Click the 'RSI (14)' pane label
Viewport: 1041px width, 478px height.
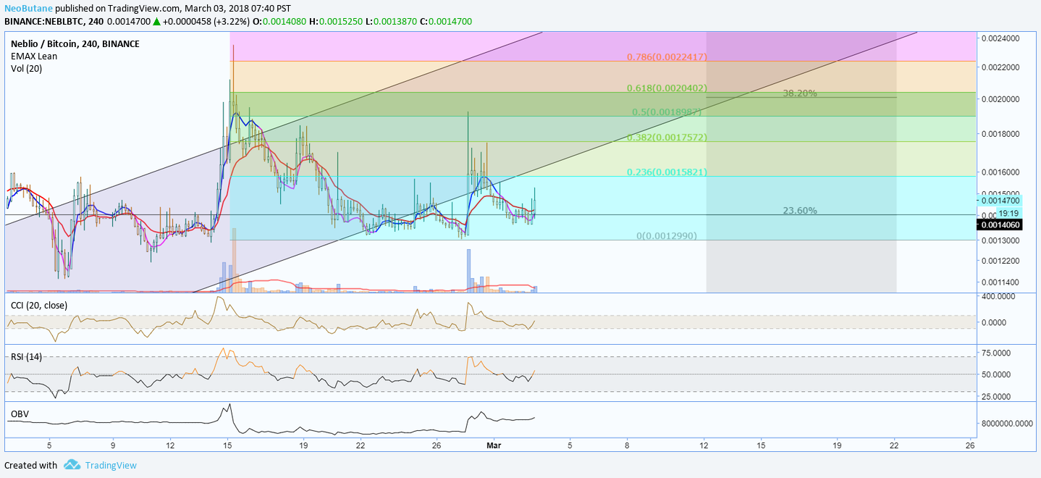(26, 356)
